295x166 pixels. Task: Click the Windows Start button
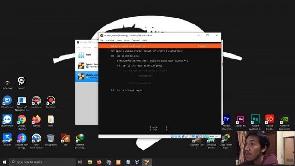pyautogui.click(x=5, y=162)
